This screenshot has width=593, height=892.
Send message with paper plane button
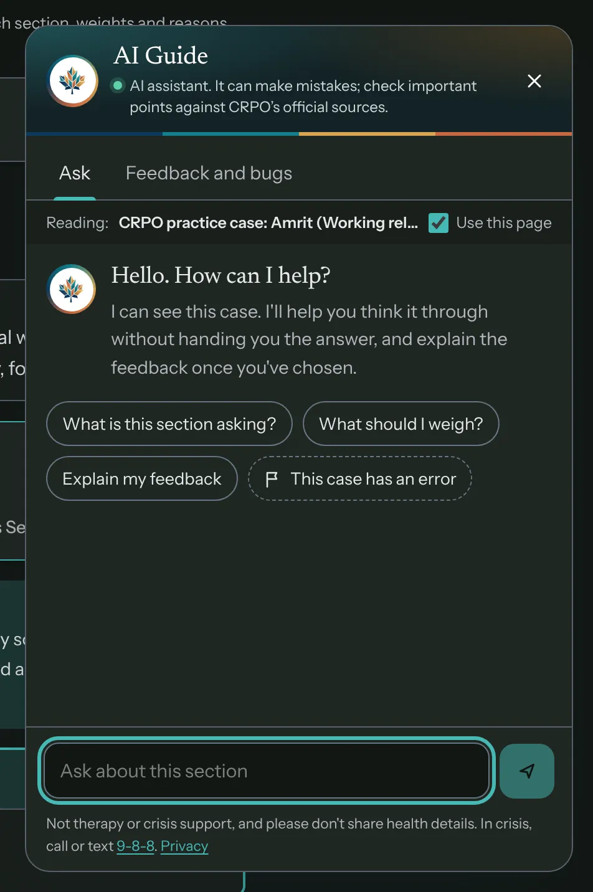pyautogui.click(x=527, y=771)
